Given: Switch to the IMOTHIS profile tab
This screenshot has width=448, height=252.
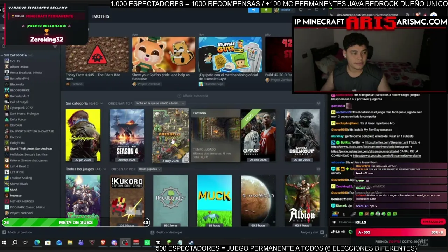Looking at the screenshot, I should click(101, 16).
